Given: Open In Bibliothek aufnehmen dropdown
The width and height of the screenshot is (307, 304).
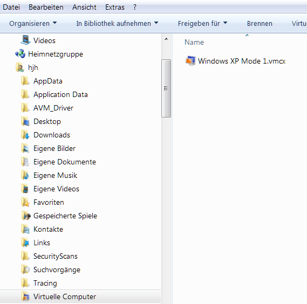Looking at the screenshot, I should click(117, 24).
